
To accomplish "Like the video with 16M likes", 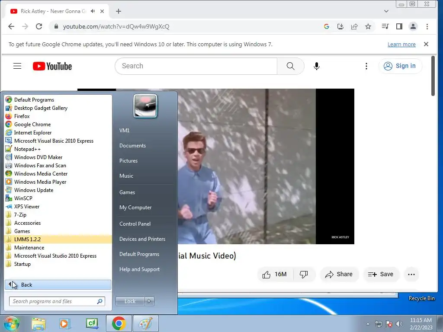I will click(x=275, y=275).
